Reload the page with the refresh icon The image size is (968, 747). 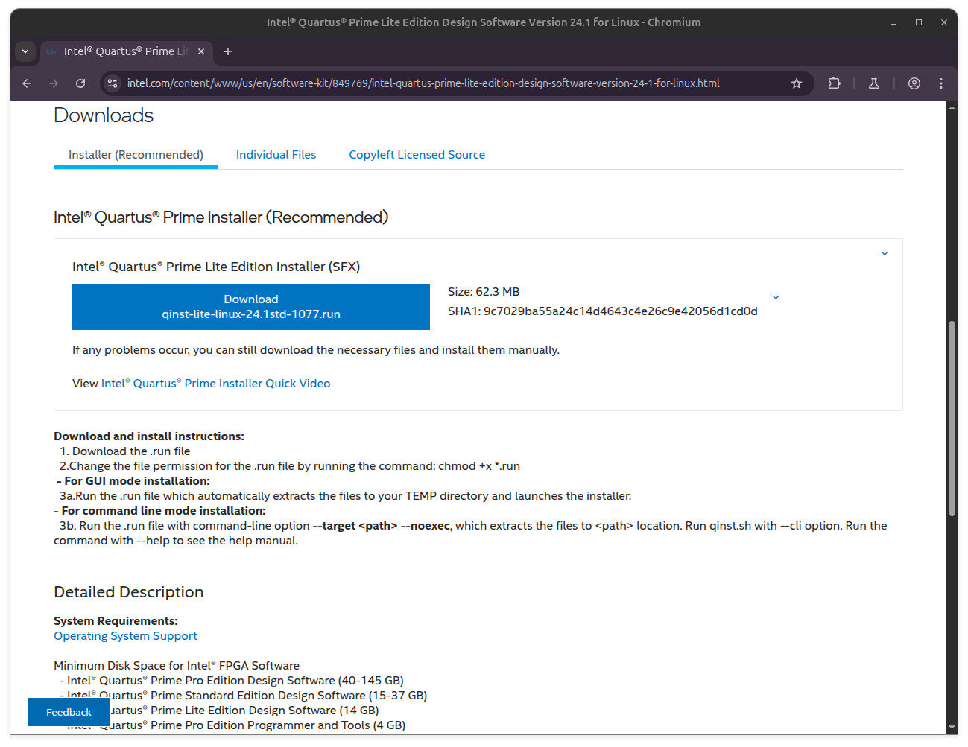[x=80, y=83]
